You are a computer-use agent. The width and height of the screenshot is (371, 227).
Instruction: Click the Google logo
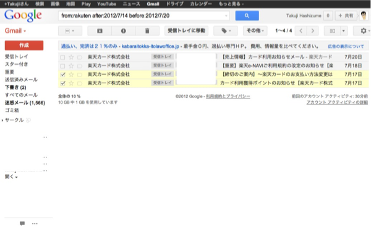click(23, 15)
